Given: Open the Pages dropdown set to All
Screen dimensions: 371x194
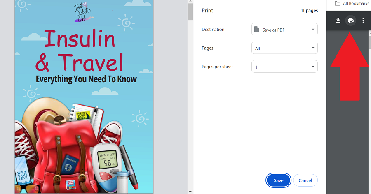Looking at the screenshot, I should coord(284,48).
